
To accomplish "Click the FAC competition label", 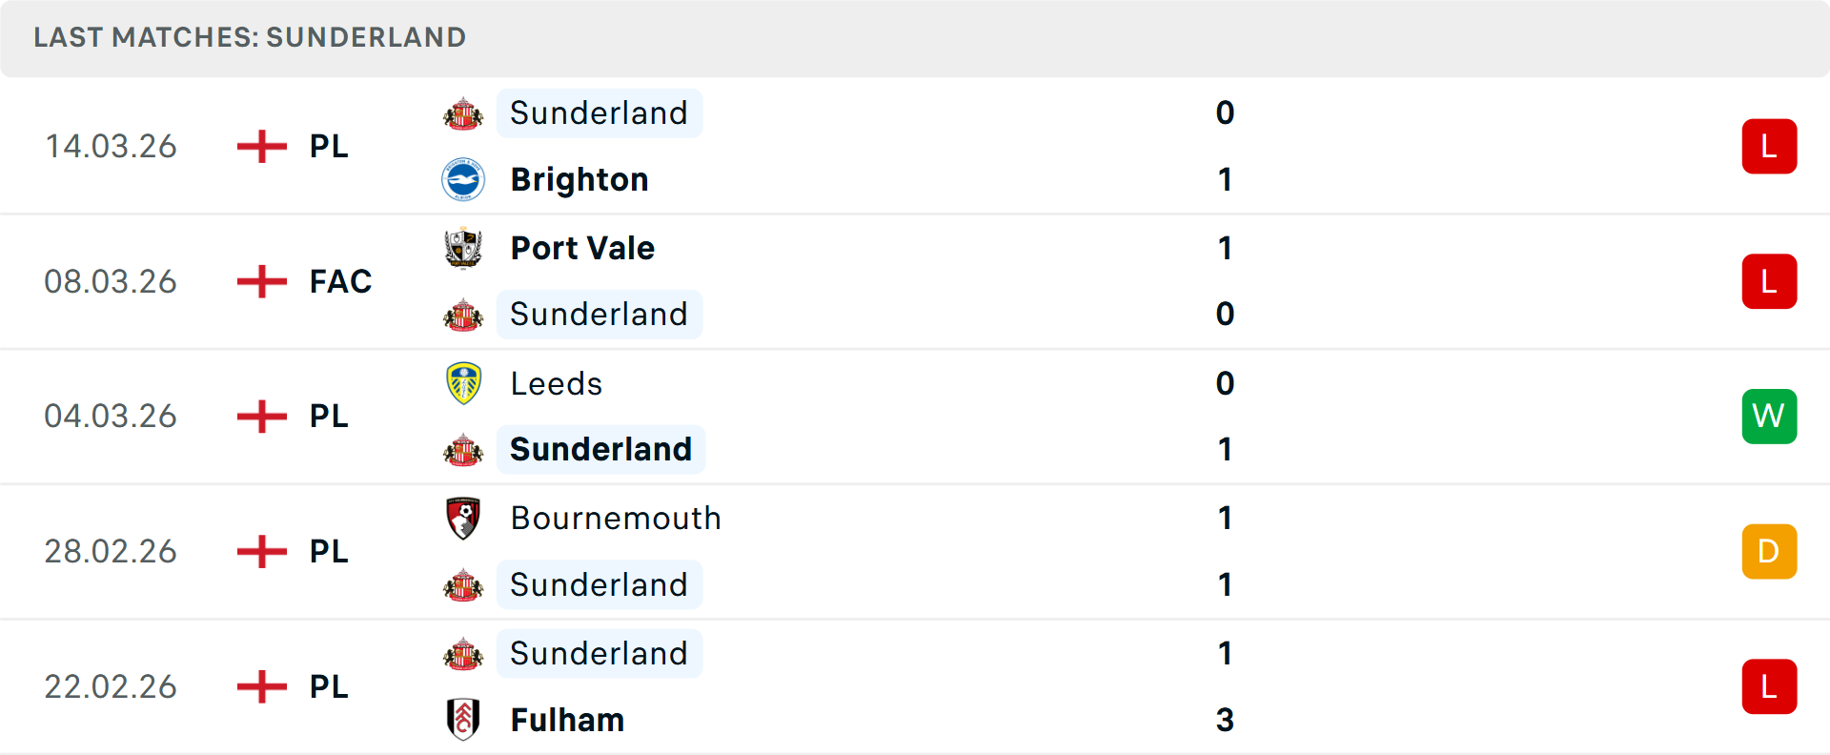I will [339, 281].
